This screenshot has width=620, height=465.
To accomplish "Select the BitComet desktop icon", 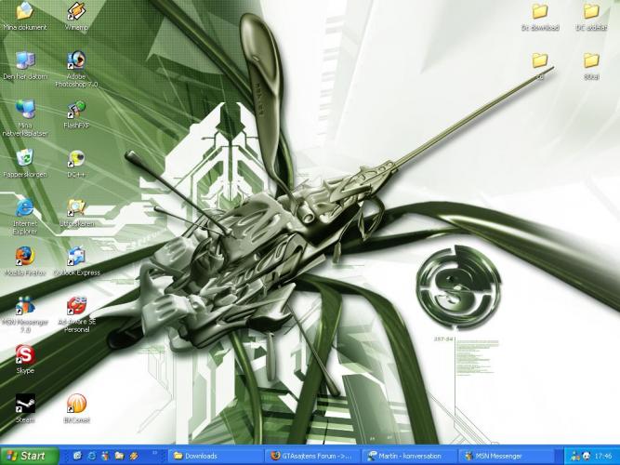I will [76, 405].
